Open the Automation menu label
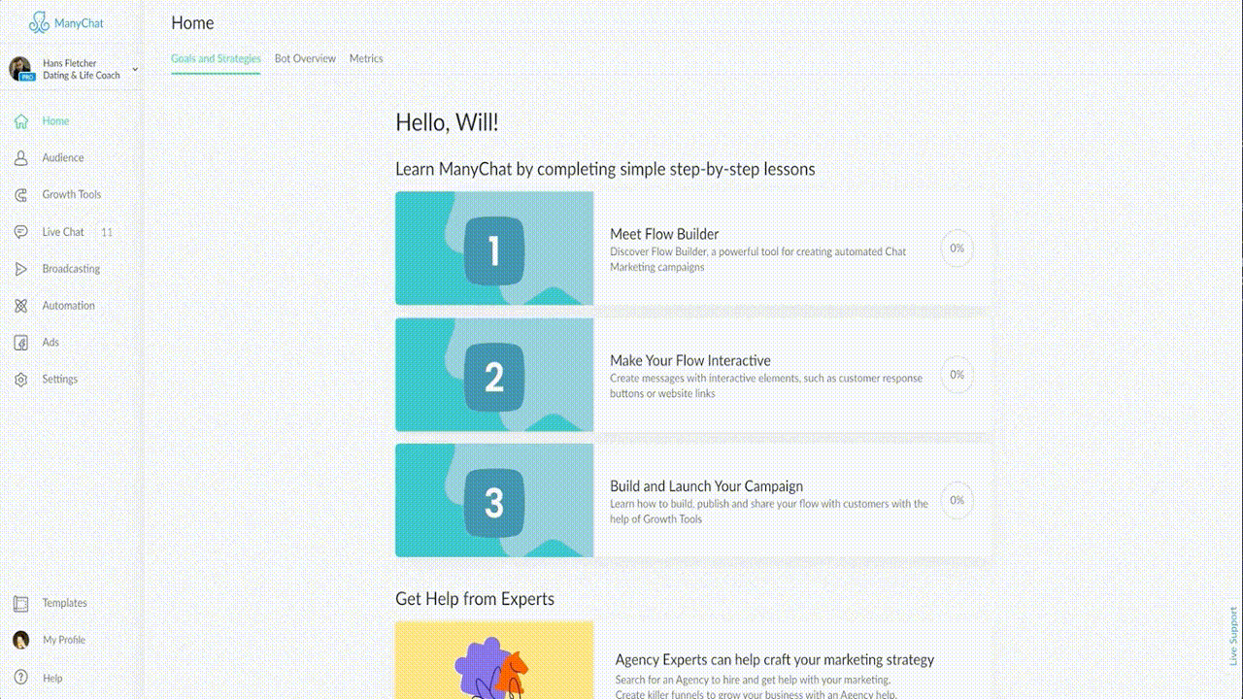Viewport: 1243px width, 699px height. tap(69, 306)
